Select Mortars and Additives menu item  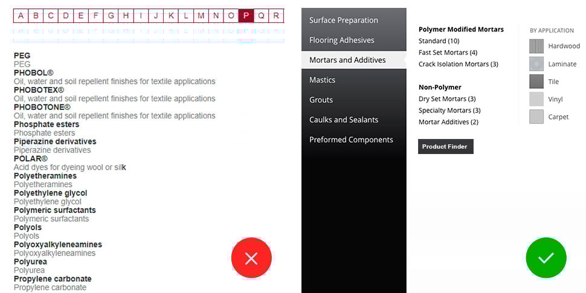pos(353,60)
